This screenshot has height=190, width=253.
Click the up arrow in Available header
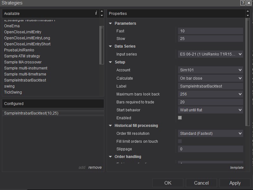102,11
